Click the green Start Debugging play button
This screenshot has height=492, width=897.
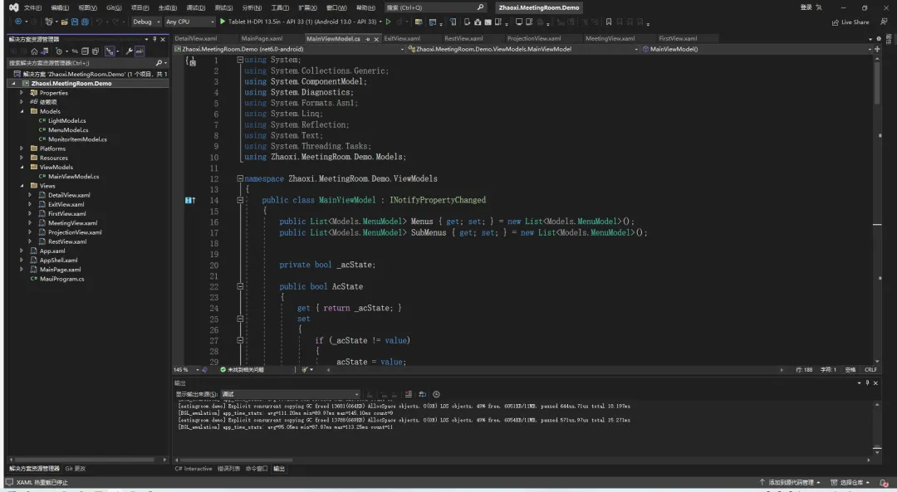[223, 22]
